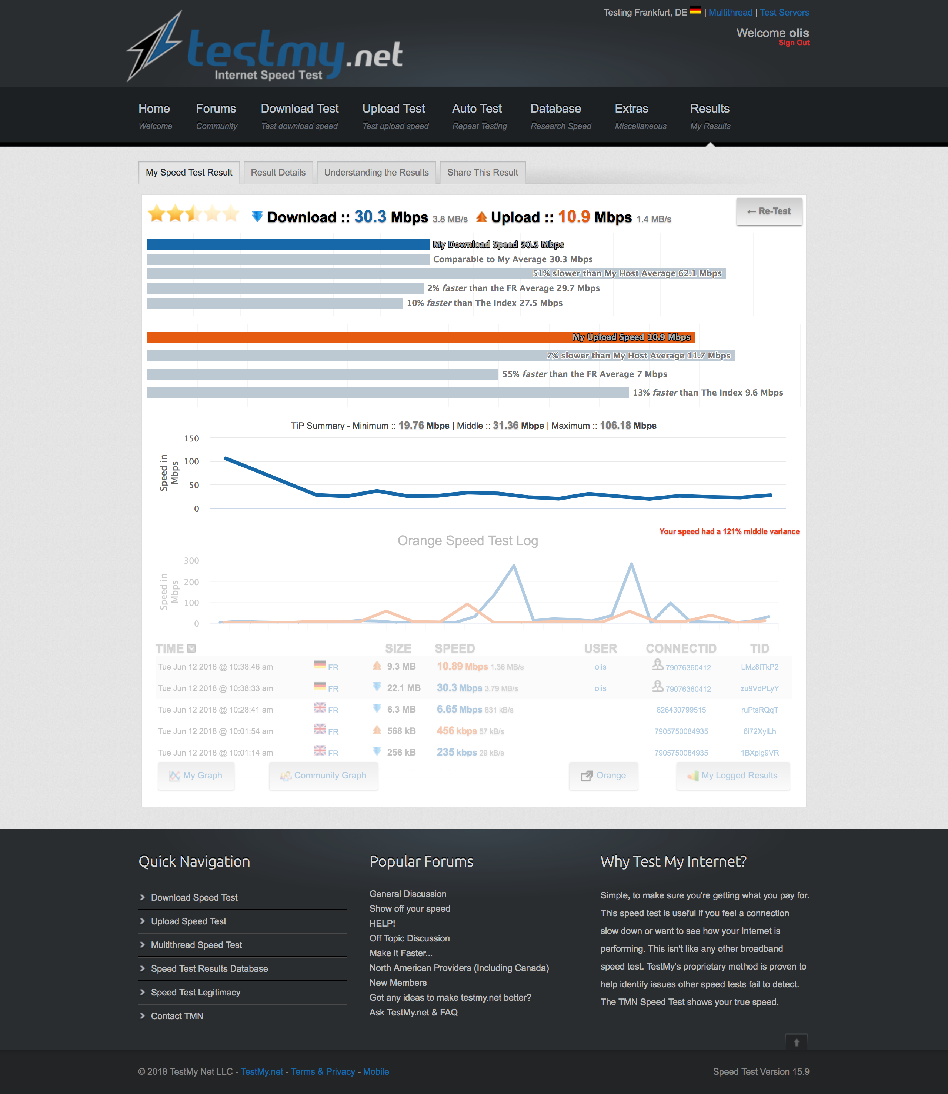Open the TiP Summary link
948x1094 pixels.
click(x=317, y=425)
